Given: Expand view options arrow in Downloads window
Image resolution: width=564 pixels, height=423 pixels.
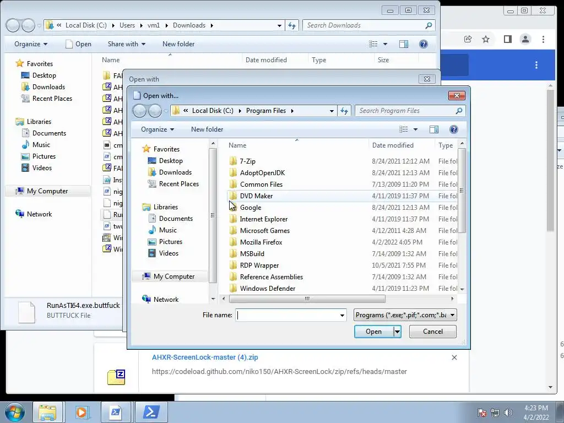Looking at the screenshot, I should 385,44.
